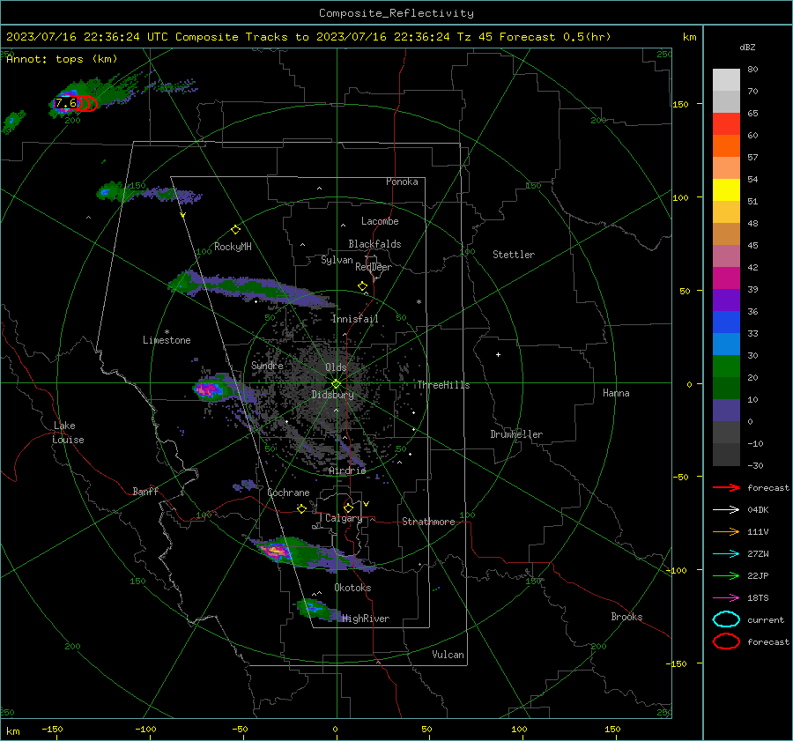Click the Blackfalds city label
The height and width of the screenshot is (741, 793).
tap(374, 244)
